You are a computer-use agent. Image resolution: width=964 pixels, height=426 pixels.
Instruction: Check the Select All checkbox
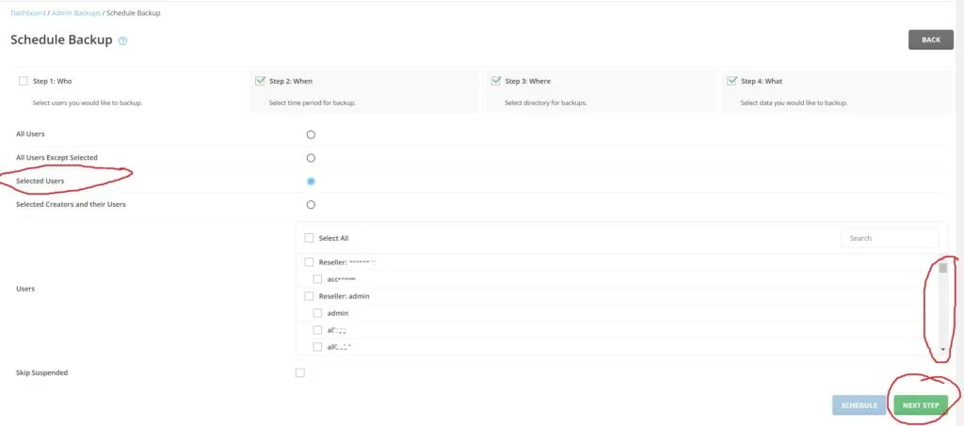click(x=309, y=239)
